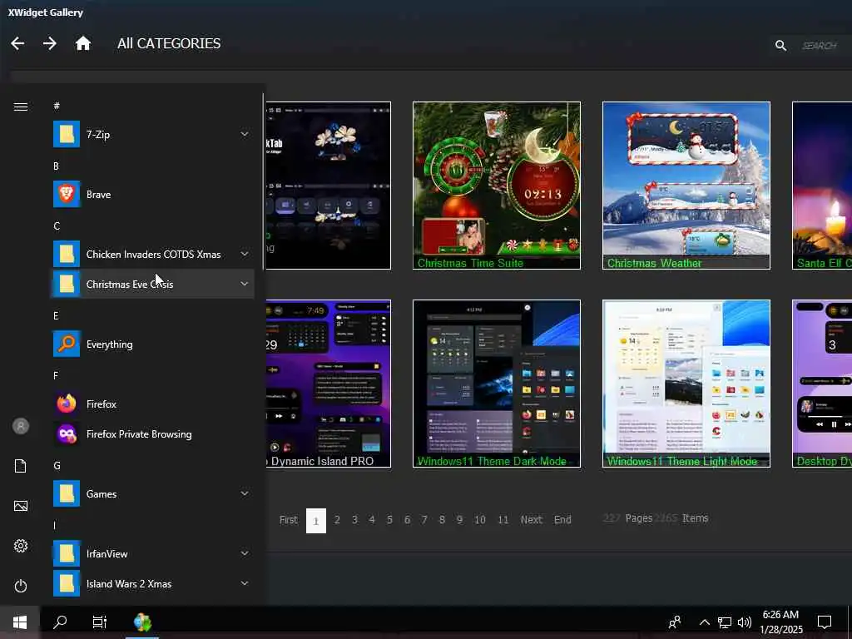
Task: Go to page 8
Action: pos(442,520)
